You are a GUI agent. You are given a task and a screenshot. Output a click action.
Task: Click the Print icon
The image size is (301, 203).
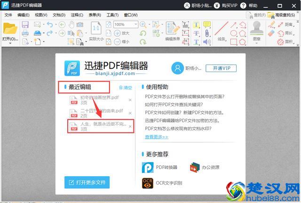25,33
